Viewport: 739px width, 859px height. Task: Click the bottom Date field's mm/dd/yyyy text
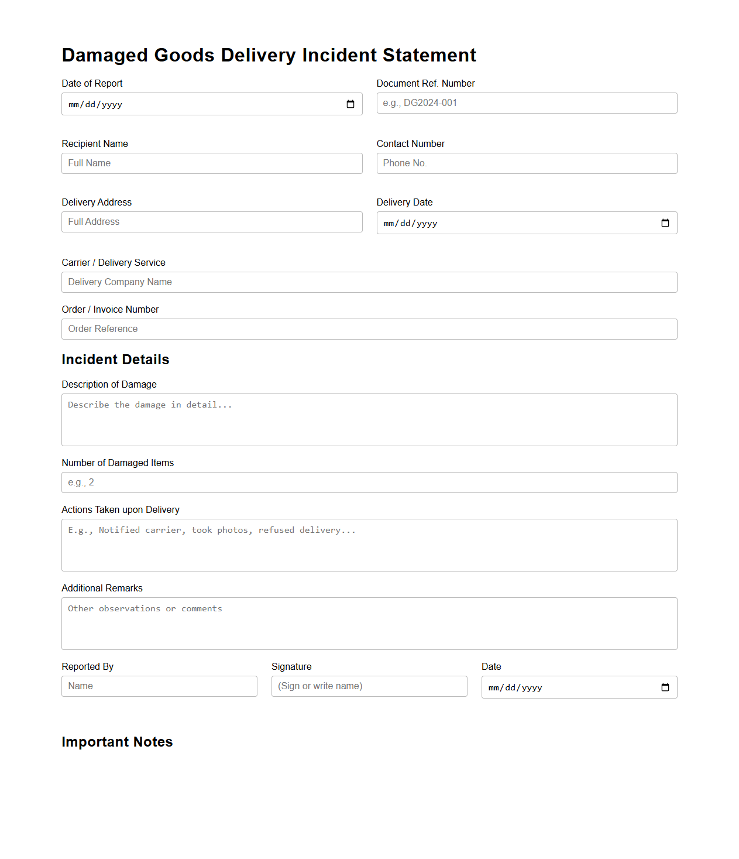point(515,688)
